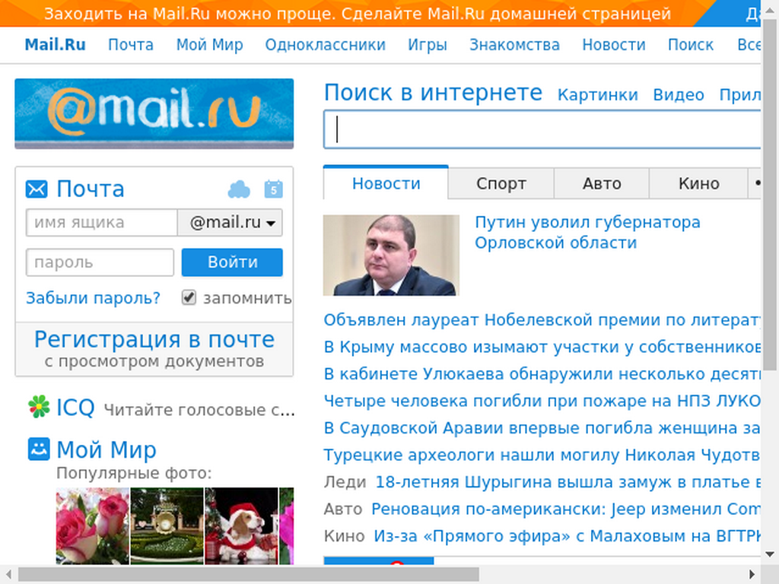Switch to the Спорт tab
779x584 pixels.
501,183
